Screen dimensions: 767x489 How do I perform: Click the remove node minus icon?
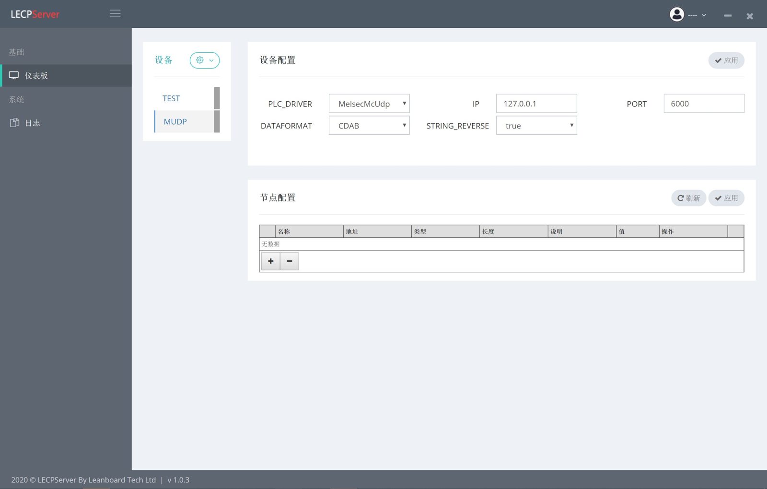click(x=290, y=261)
